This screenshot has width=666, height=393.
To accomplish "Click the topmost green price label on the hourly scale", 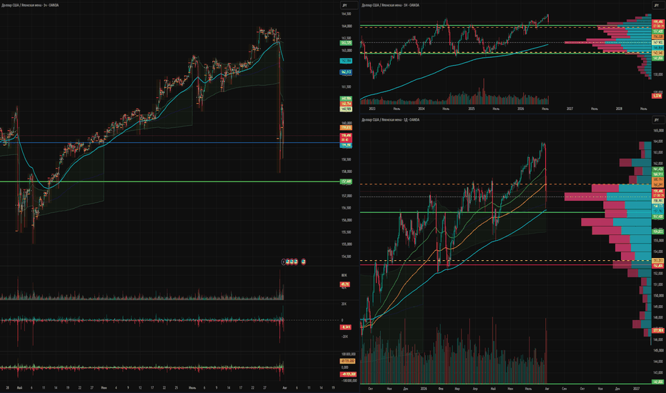I will click(x=346, y=43).
